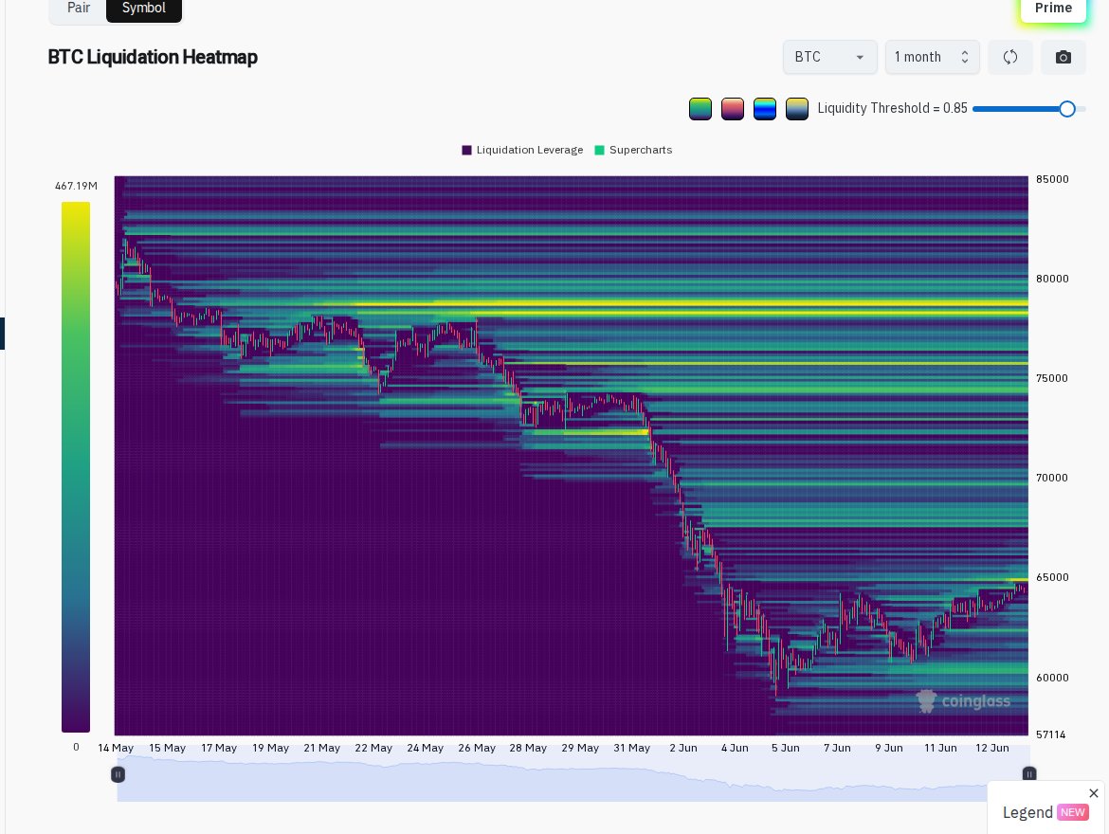Click the 65000 price axis label
Screen dimensions: 1109x834
pos(1052,577)
